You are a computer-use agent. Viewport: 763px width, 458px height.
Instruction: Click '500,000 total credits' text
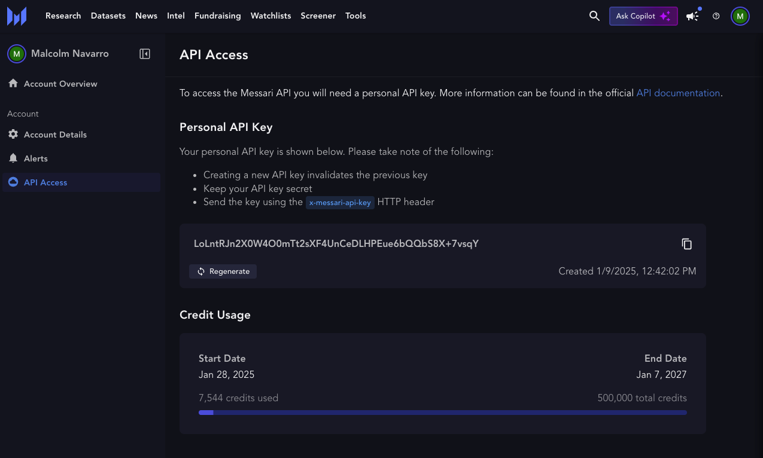642,398
